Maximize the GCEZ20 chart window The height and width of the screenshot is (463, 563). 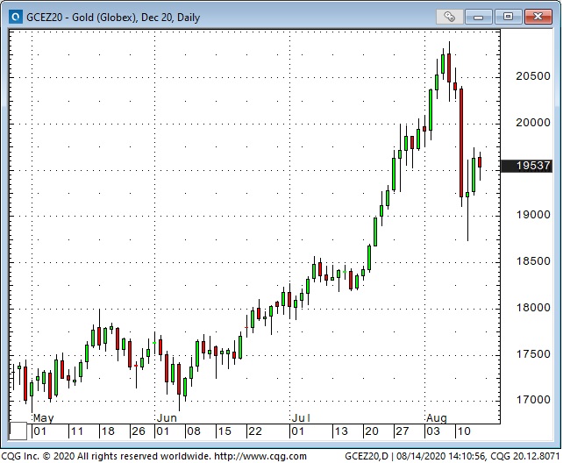coord(508,17)
